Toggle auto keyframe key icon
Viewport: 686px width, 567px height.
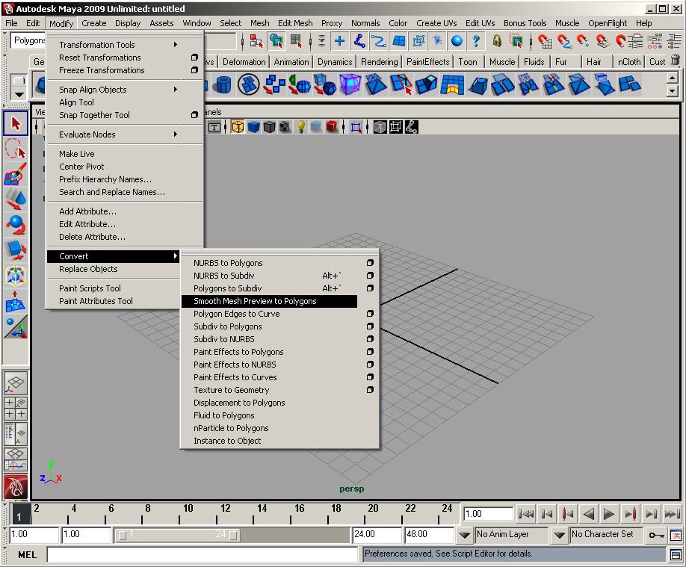656,535
